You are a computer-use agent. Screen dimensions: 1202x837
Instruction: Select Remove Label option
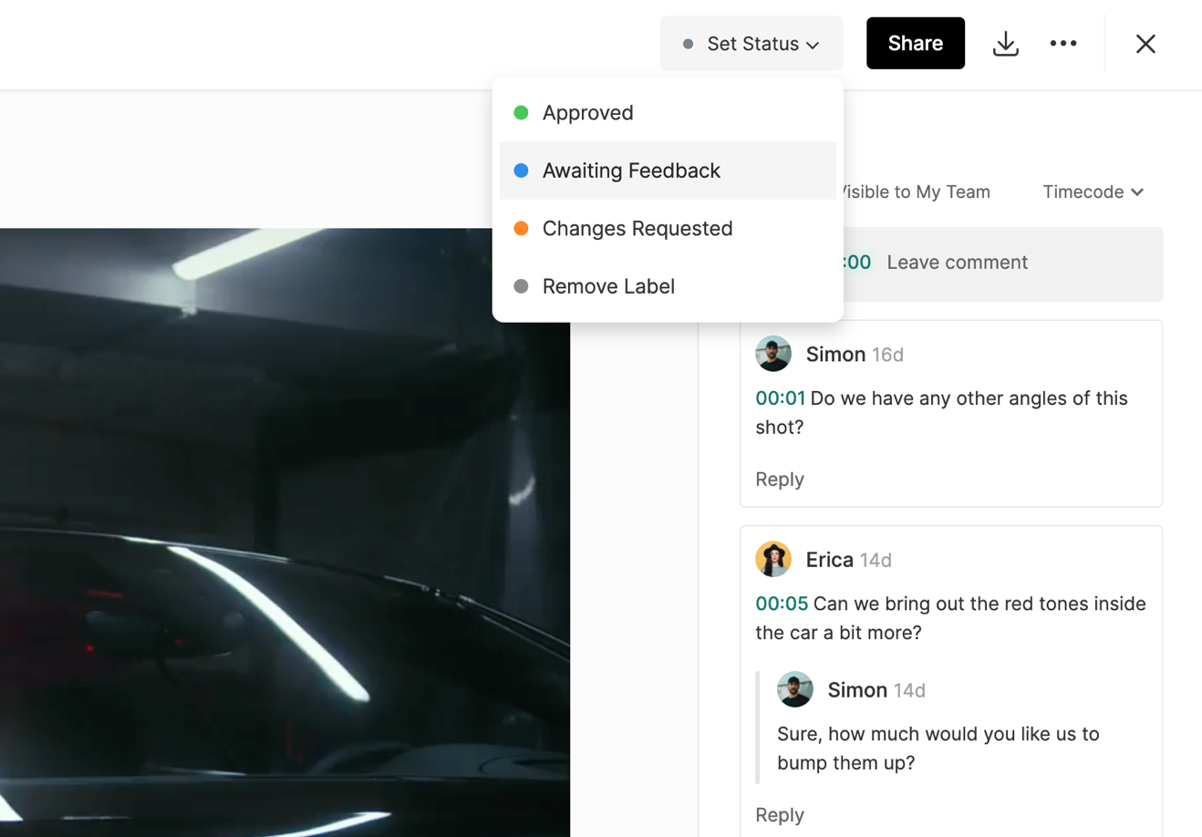click(x=608, y=286)
